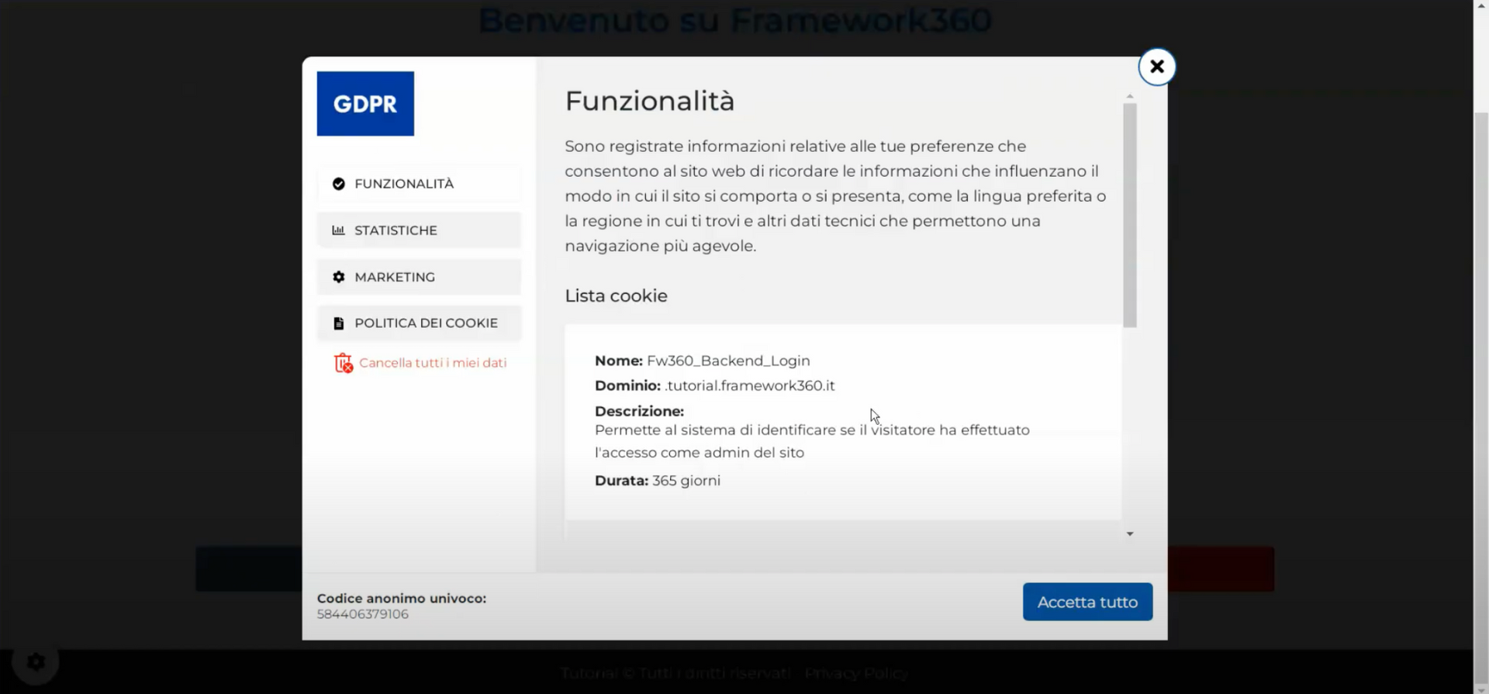Click the document icon beside POLITICA DEI COOKIE

(x=339, y=323)
